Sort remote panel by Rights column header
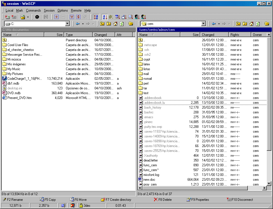The height and width of the screenshot is (209, 273). [x=240, y=35]
